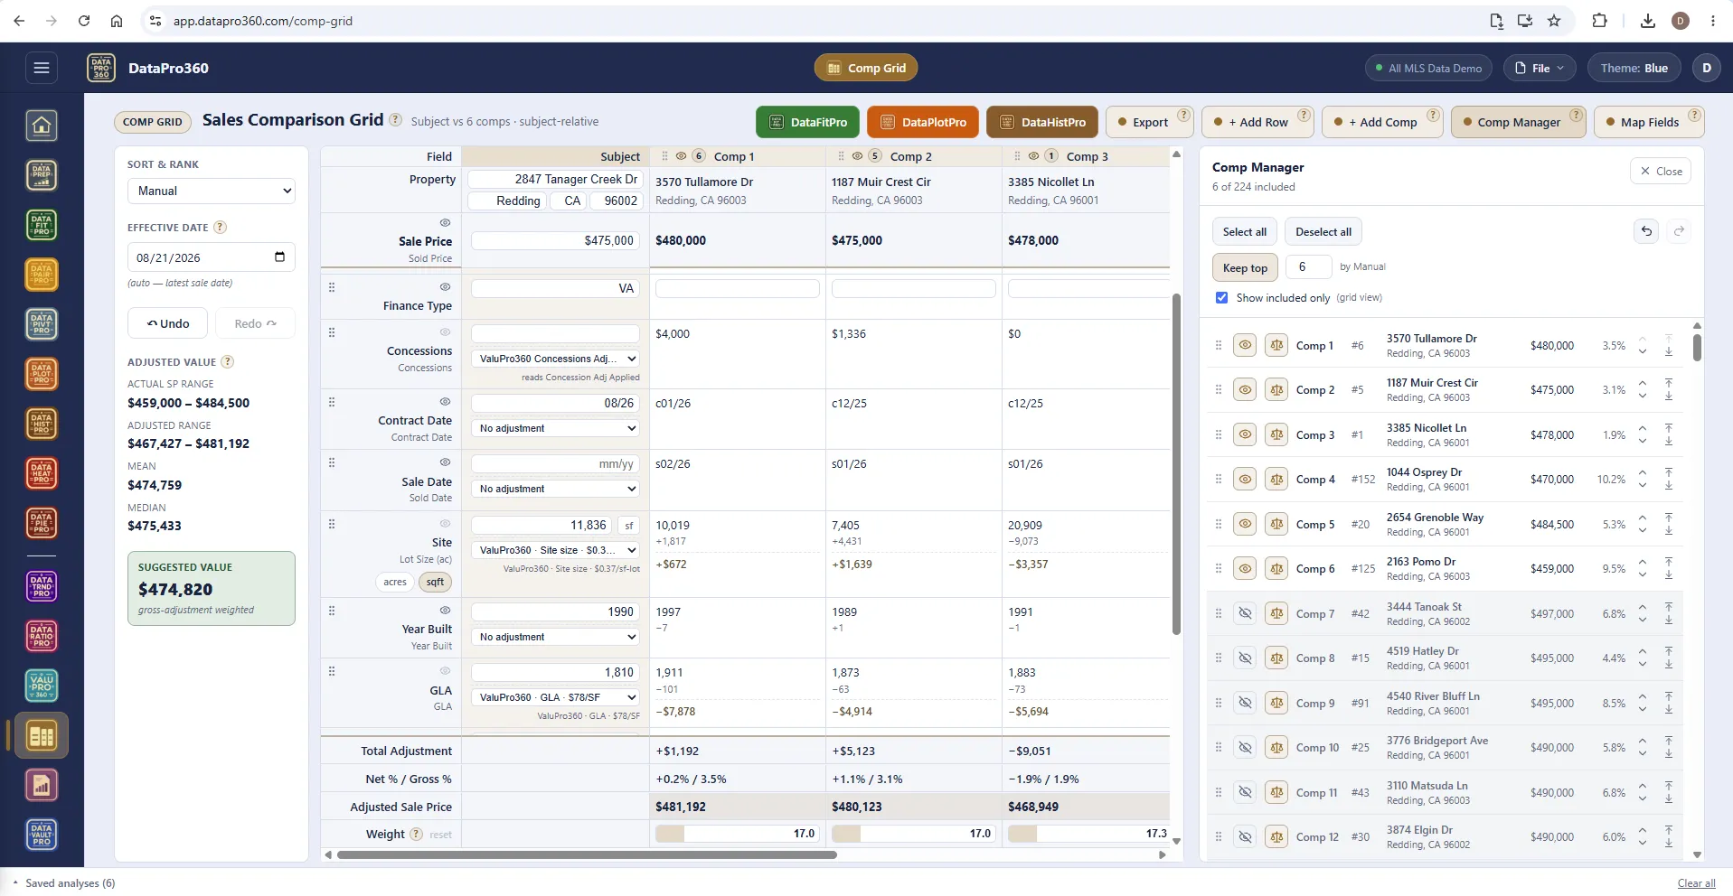Screen dimensions: 1733x896
Task: Hide Comp 3 using its eye toggle
Action: [x=1245, y=434]
